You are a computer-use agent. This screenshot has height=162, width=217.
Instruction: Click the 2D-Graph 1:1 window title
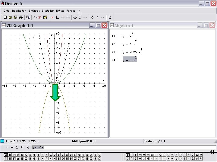[x=20, y=25]
